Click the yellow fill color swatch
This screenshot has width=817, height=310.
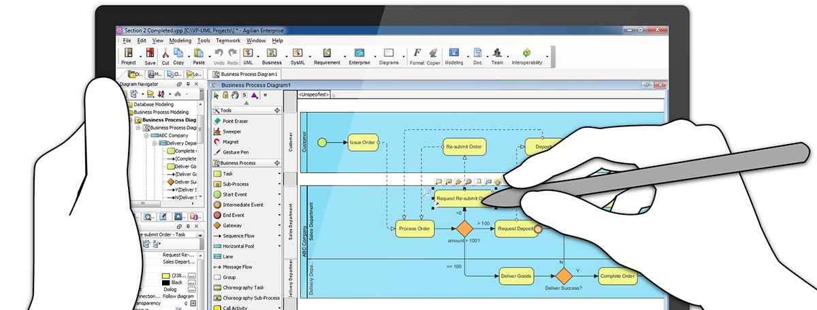(x=165, y=276)
